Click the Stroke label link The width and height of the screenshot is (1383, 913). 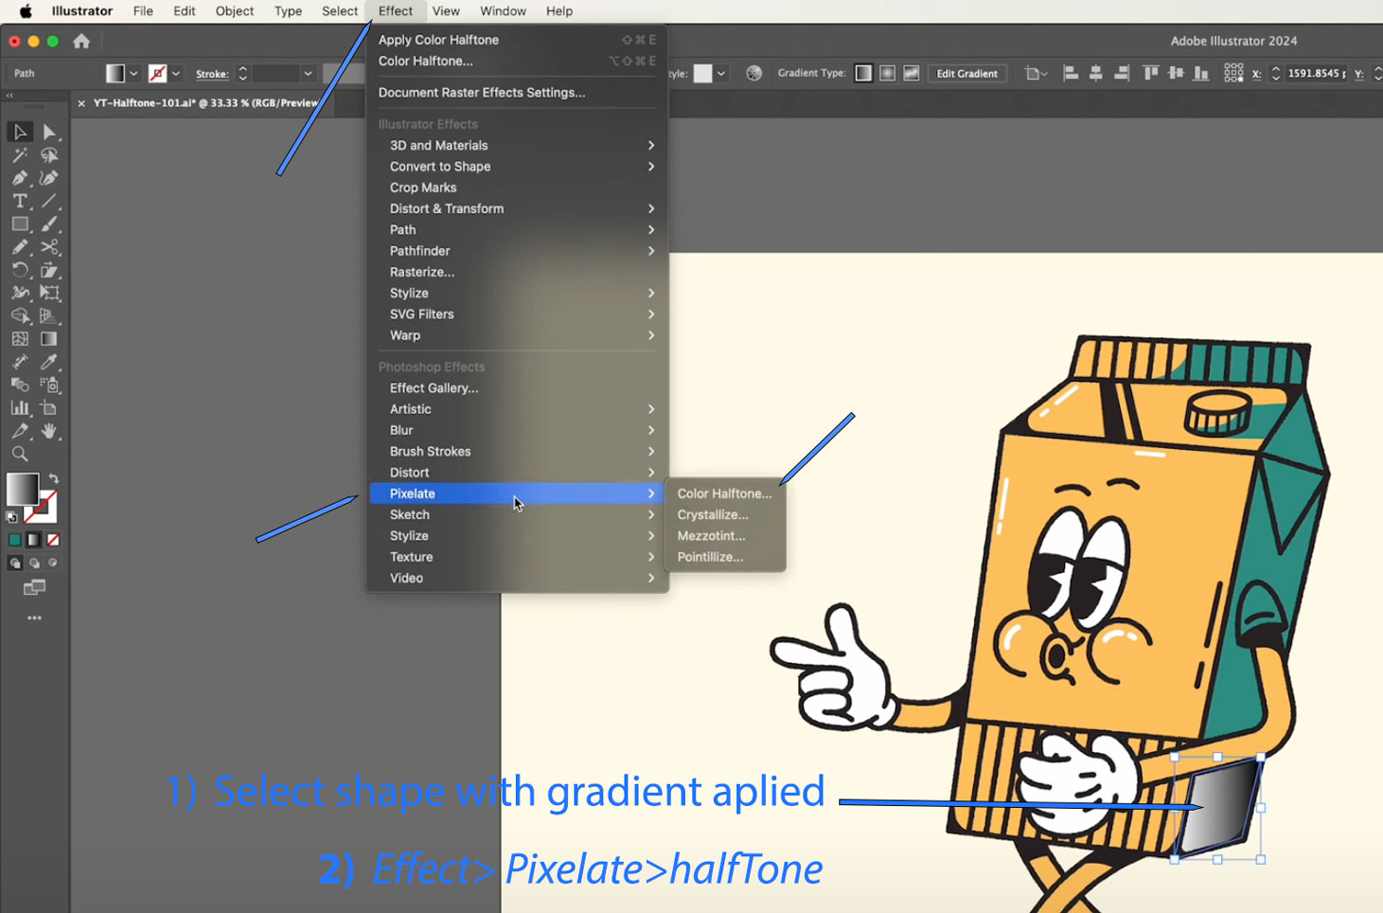click(212, 73)
